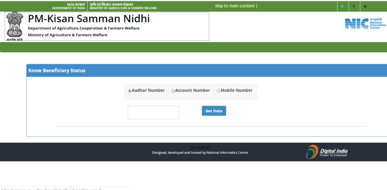Screen dimensions: 387x190
Task: Open the NIC National Informatics Centre logo
Action: [365, 24]
